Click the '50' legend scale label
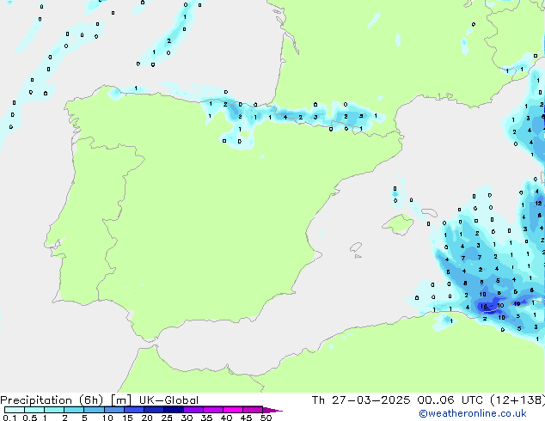This screenshot has width=545, height=421. point(266,418)
